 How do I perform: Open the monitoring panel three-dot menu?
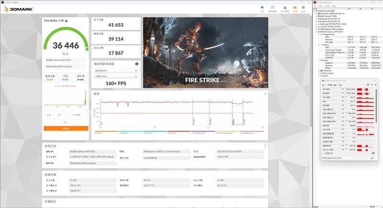click(265, 94)
